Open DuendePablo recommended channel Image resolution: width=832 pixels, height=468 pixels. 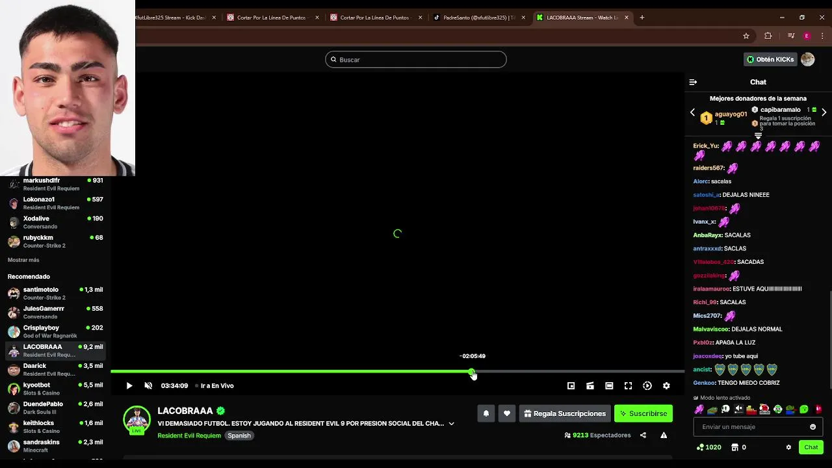55,408
